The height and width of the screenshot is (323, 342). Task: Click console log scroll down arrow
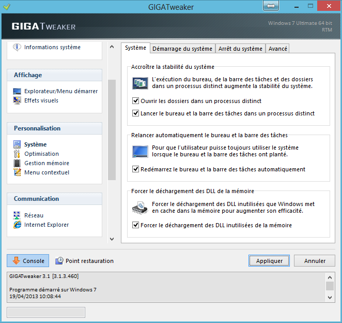[330, 297]
